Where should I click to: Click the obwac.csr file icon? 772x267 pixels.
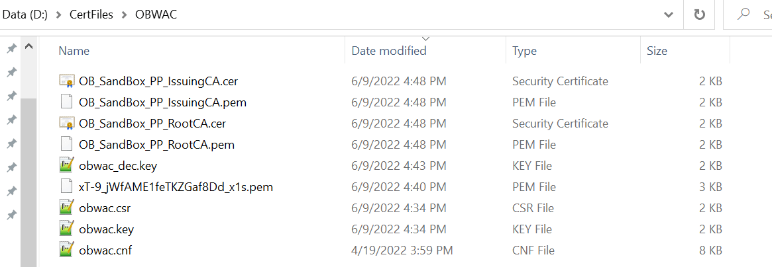click(66, 208)
